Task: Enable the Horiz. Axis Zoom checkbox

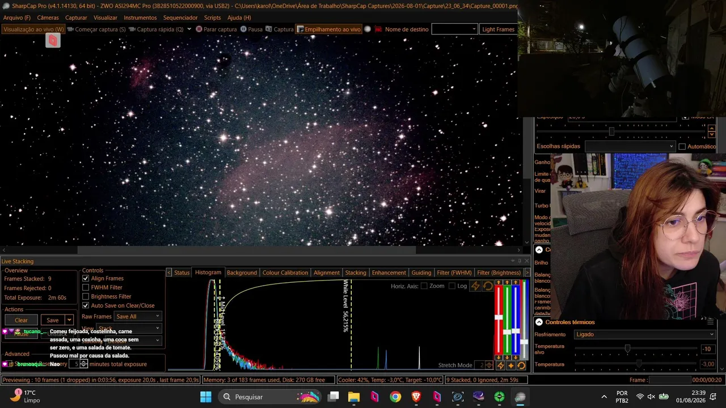Action: pos(424,286)
